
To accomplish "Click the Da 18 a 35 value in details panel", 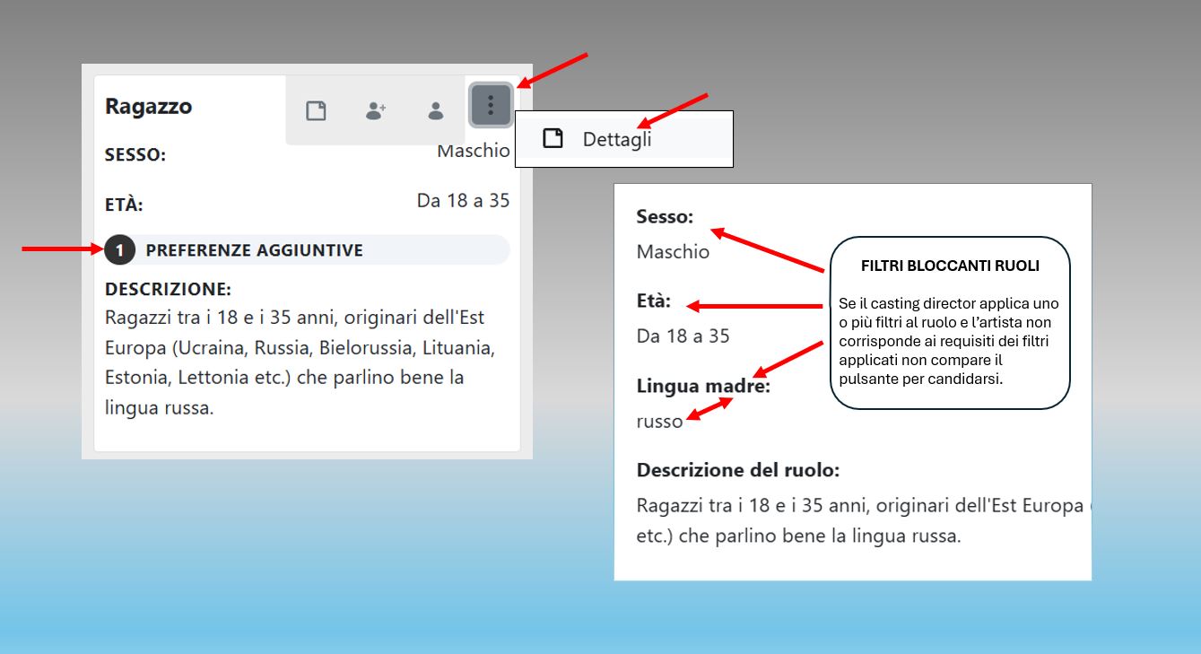I will point(683,336).
